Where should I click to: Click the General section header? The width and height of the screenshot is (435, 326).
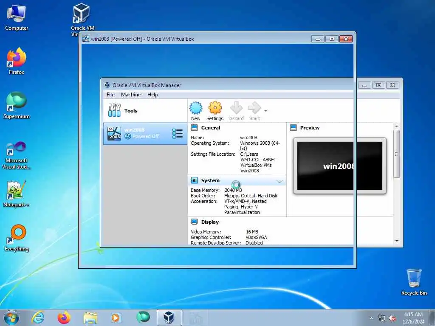(x=211, y=128)
